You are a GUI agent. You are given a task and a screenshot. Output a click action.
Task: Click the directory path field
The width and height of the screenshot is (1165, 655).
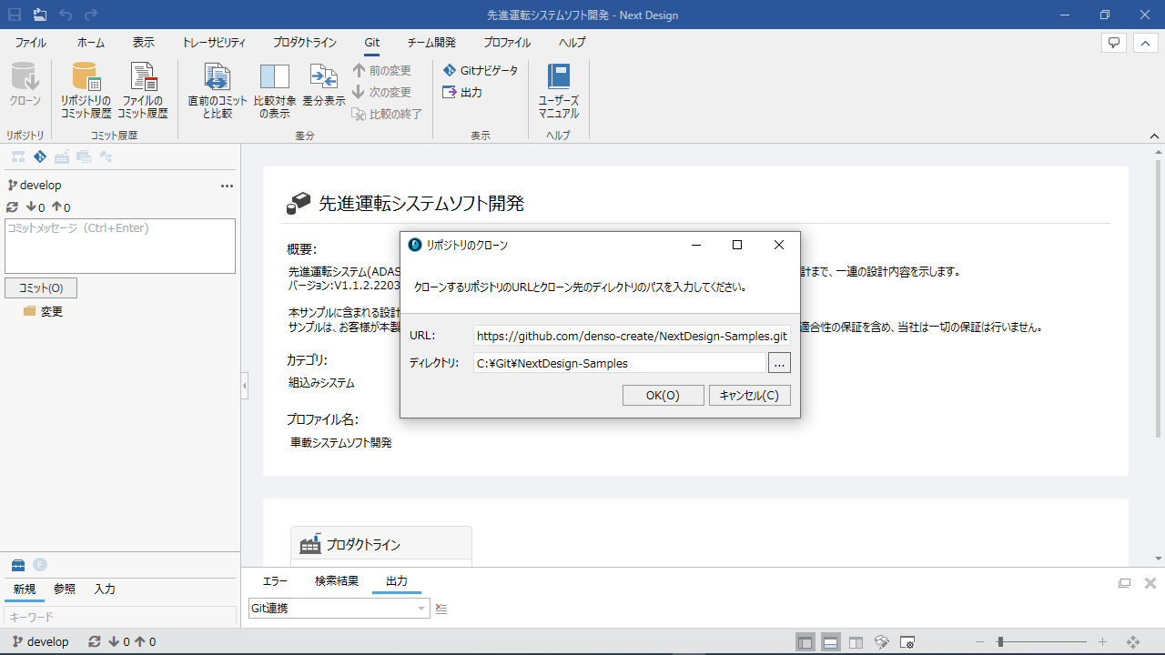(620, 363)
